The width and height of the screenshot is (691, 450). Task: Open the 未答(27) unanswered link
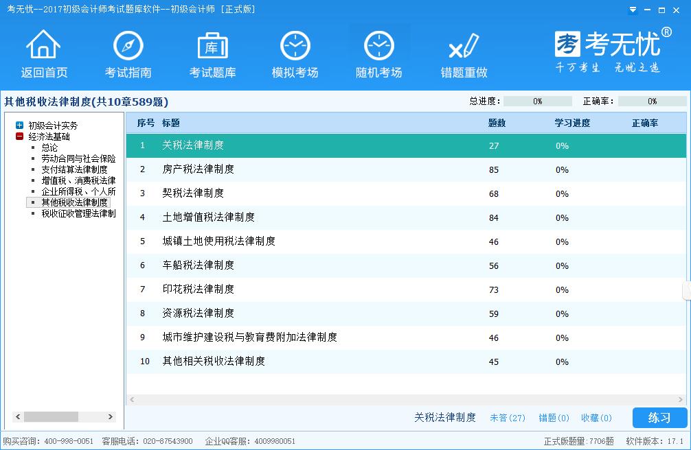click(x=507, y=418)
